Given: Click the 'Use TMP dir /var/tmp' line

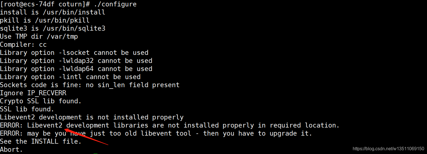Looking at the screenshot, I should coord(39,36).
